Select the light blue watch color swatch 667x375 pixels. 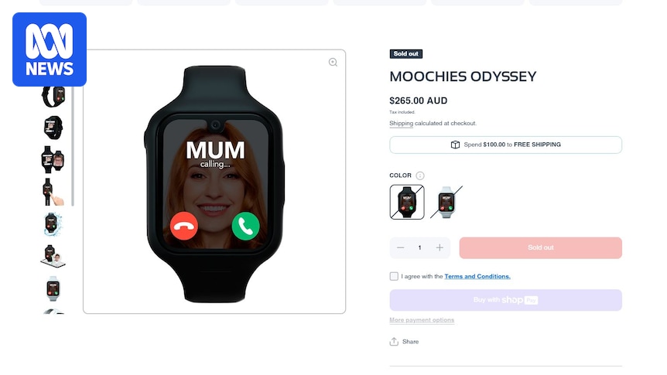point(446,202)
